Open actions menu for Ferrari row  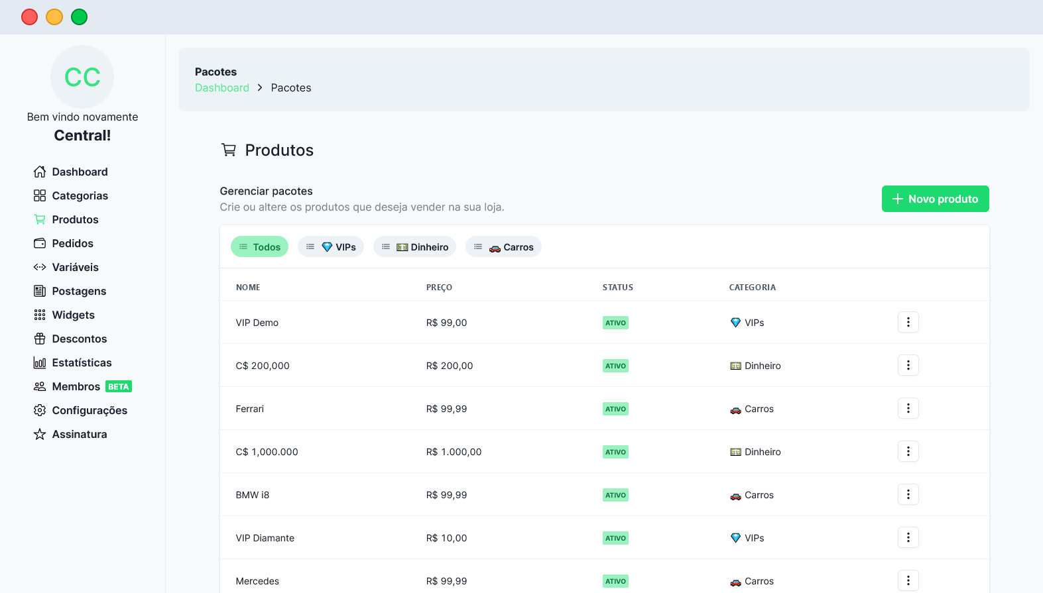(x=908, y=408)
